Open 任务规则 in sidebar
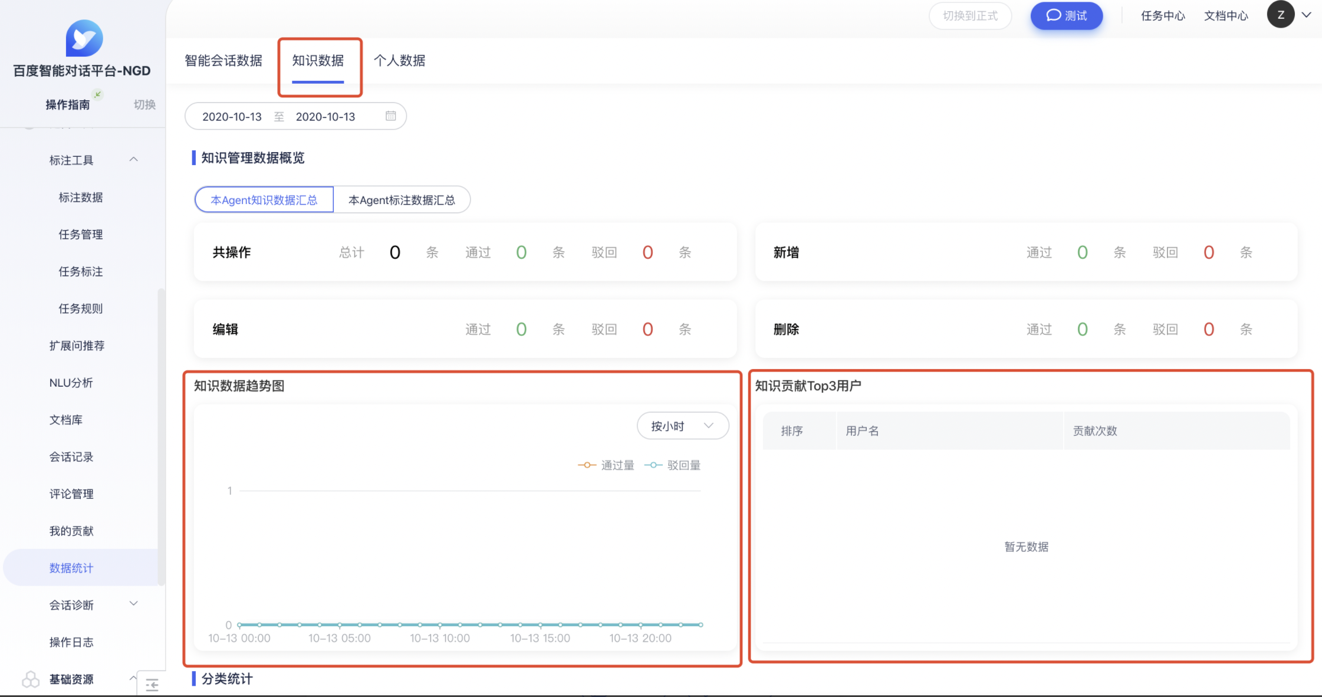This screenshot has height=697, width=1322. coord(81,309)
